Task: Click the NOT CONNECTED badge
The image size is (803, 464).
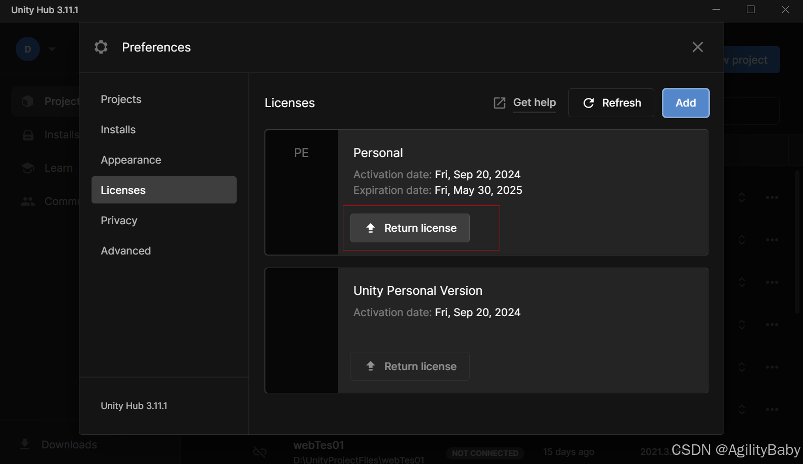Action: tap(485, 453)
